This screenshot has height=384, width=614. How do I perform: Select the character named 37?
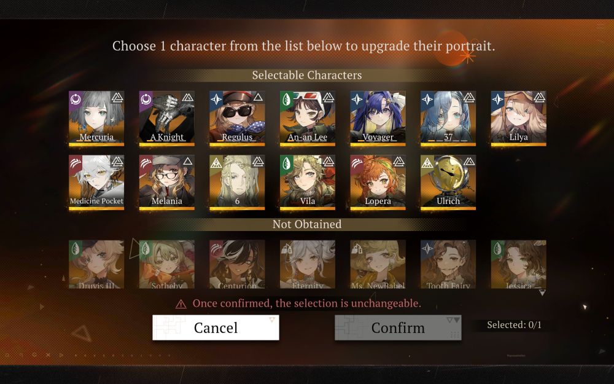[448, 119]
